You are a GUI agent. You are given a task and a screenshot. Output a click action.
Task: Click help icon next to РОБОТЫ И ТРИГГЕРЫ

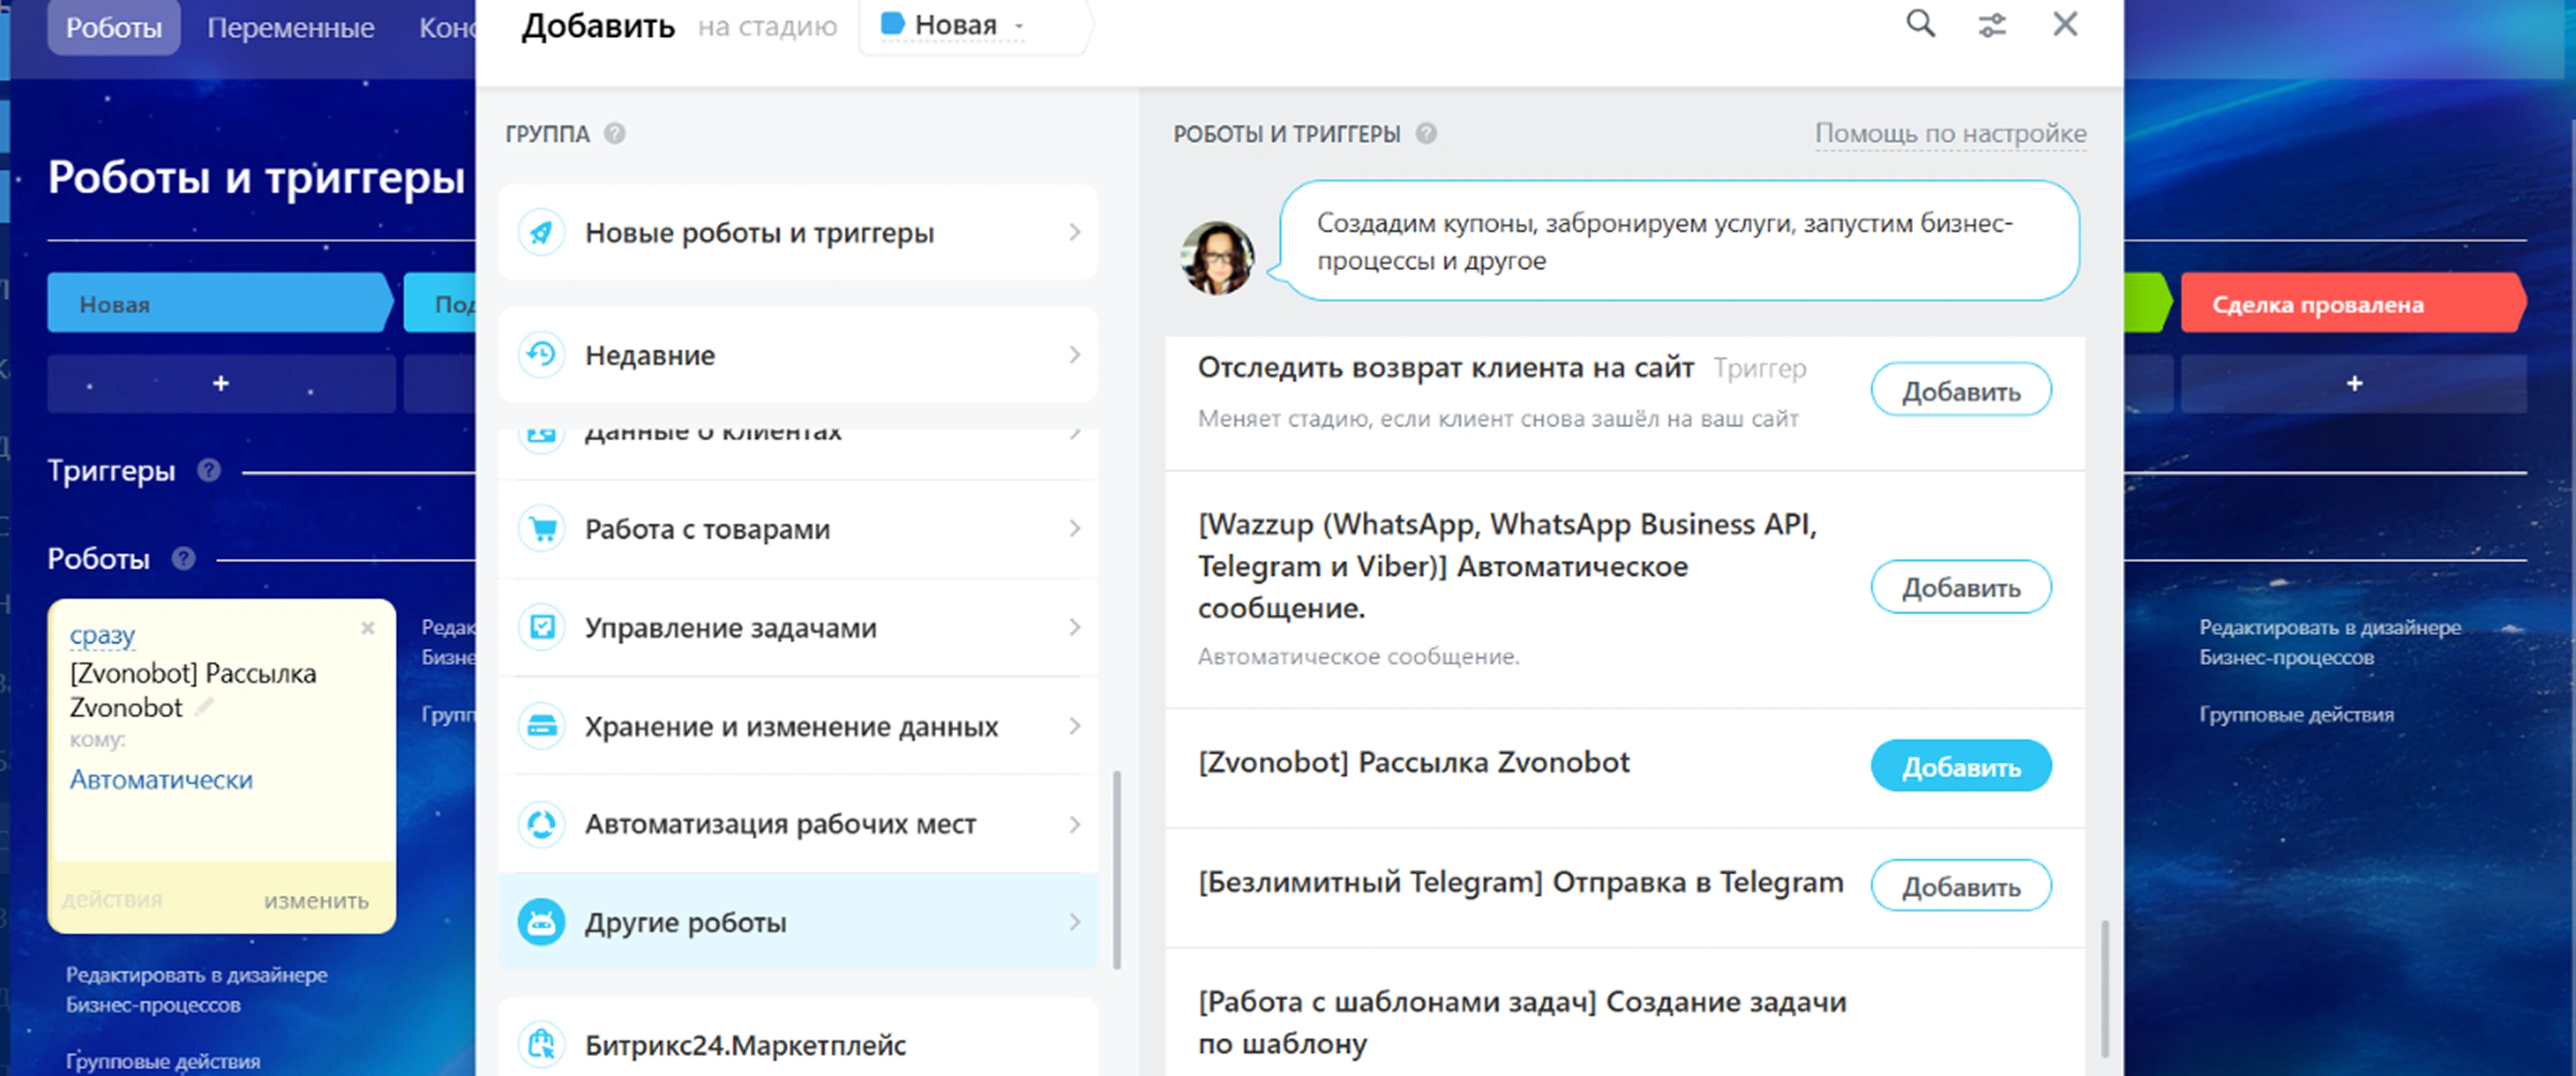click(1426, 133)
